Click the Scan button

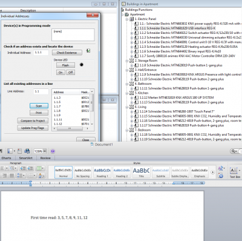pyautogui.click(x=39, y=106)
